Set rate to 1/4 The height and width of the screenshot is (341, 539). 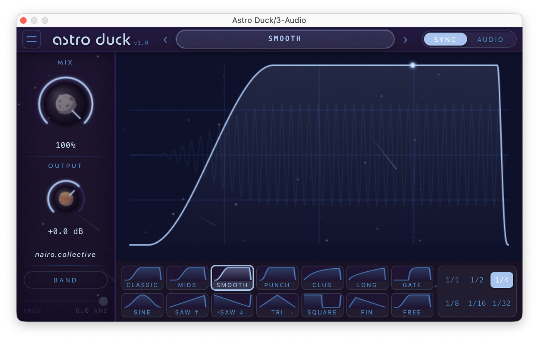[x=502, y=280]
